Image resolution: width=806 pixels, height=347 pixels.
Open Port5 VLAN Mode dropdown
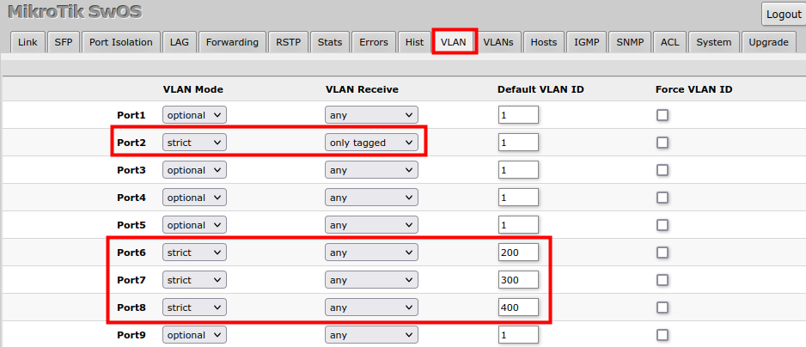coord(194,225)
